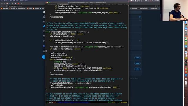
Task: Open the Help menu
Action: 26,1
